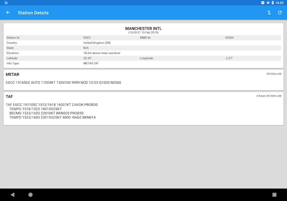Image resolution: width=287 pixels, height=201 pixels.
Task: Select the longitude value -2.27°
Action: click(229, 58)
